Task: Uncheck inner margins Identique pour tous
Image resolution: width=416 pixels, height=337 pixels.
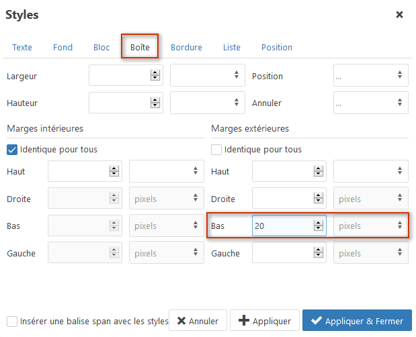Action: tap(12, 150)
